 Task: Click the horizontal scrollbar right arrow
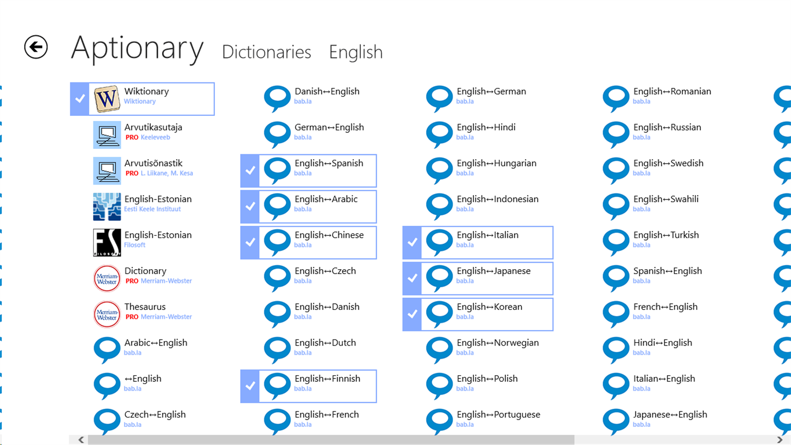[x=780, y=440]
